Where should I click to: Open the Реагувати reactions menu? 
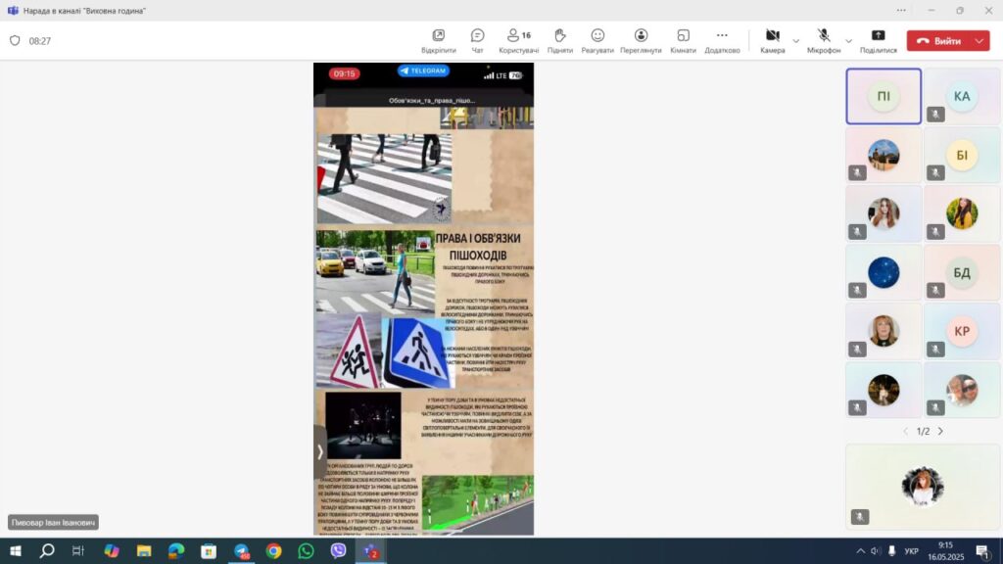pyautogui.click(x=597, y=41)
